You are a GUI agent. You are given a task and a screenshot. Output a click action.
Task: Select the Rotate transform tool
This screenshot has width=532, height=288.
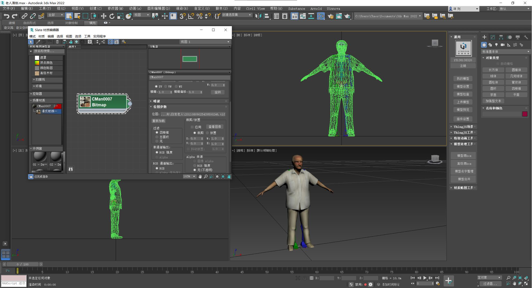coord(112,16)
